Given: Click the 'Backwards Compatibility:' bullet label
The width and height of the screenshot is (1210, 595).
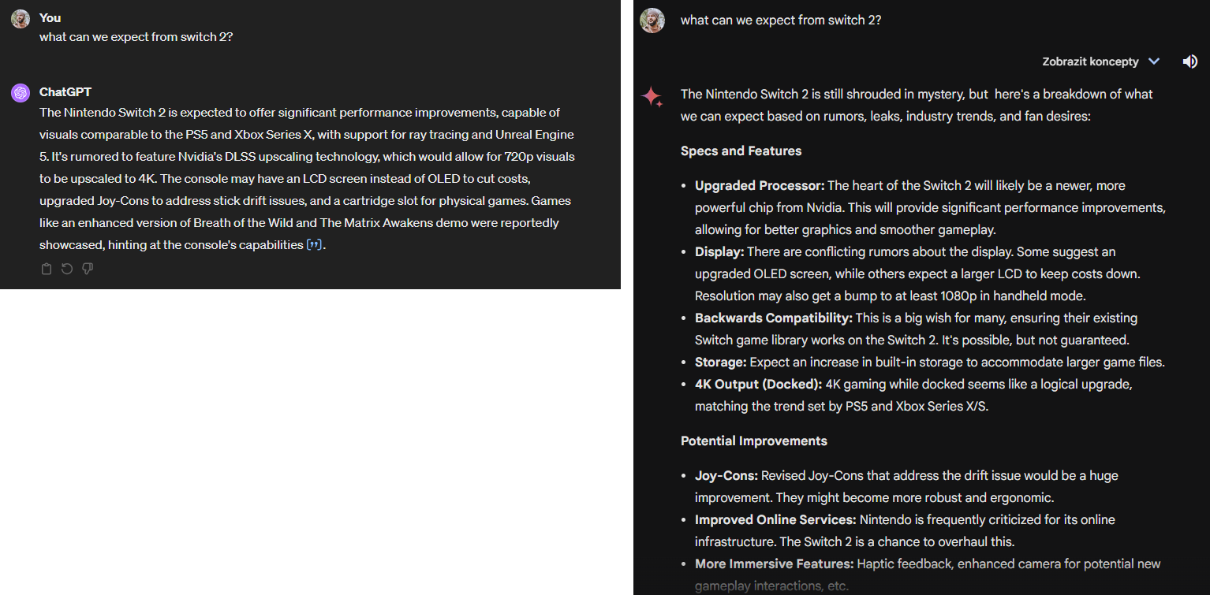Looking at the screenshot, I should coord(774,318).
